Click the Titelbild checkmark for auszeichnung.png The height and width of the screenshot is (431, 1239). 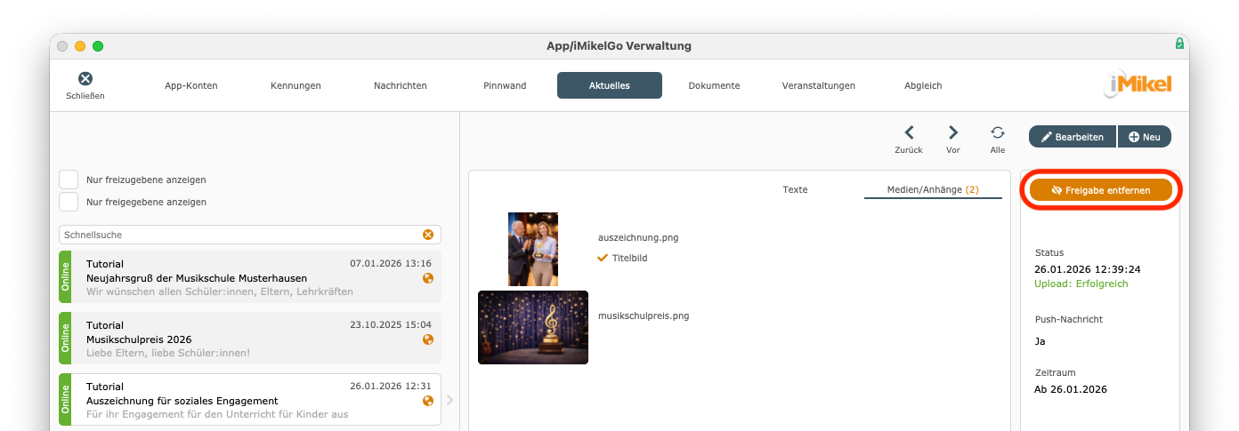click(x=603, y=258)
